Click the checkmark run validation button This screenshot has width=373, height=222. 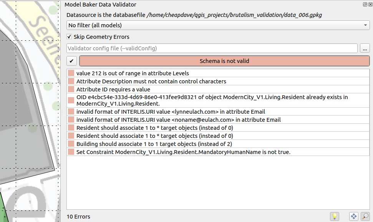coord(72,61)
